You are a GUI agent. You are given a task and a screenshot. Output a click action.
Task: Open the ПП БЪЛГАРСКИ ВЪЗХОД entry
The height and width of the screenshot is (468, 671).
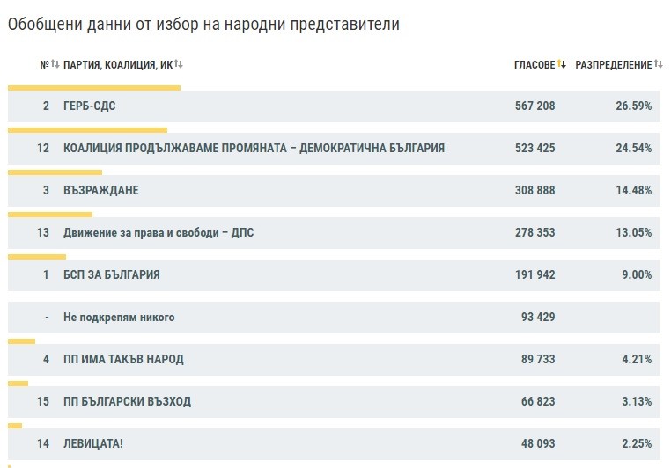coord(127,401)
